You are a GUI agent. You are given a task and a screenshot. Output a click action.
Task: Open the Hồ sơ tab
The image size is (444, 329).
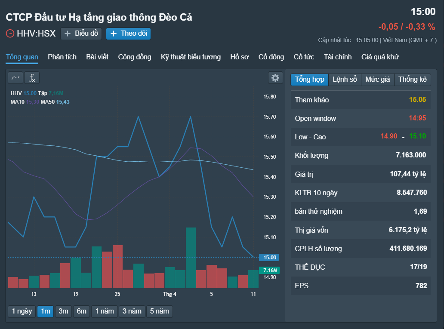click(239, 57)
